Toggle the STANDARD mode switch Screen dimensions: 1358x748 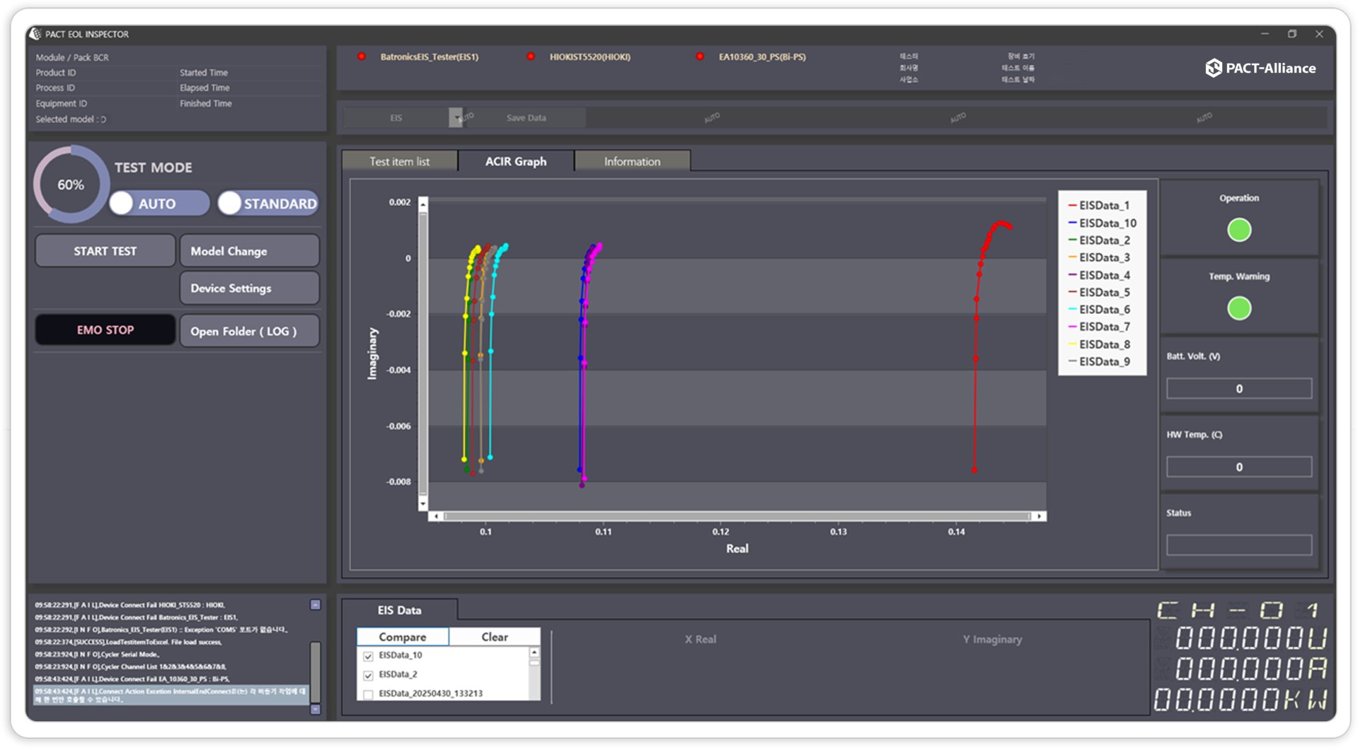(267, 204)
